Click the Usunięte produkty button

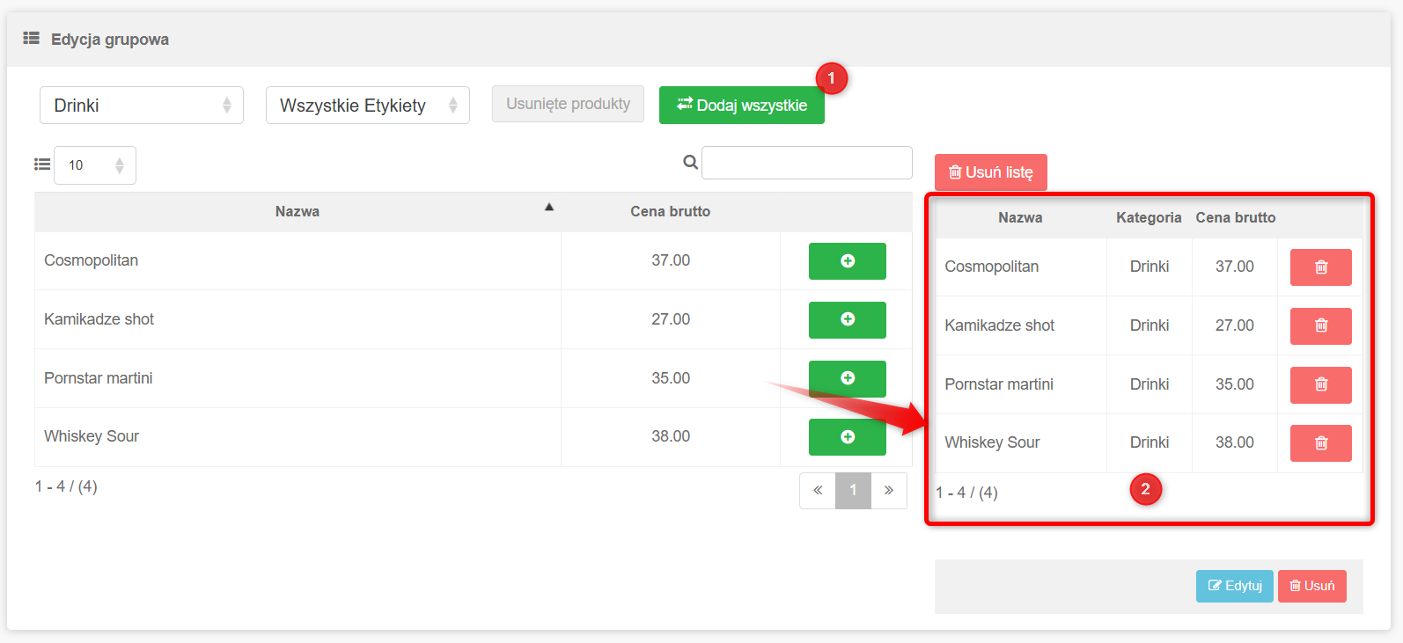coord(568,104)
